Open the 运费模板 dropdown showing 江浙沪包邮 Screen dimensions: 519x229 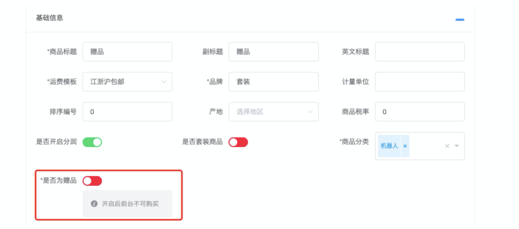coord(127,82)
